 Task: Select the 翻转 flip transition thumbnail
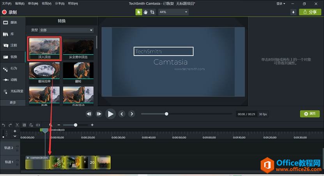point(78,73)
